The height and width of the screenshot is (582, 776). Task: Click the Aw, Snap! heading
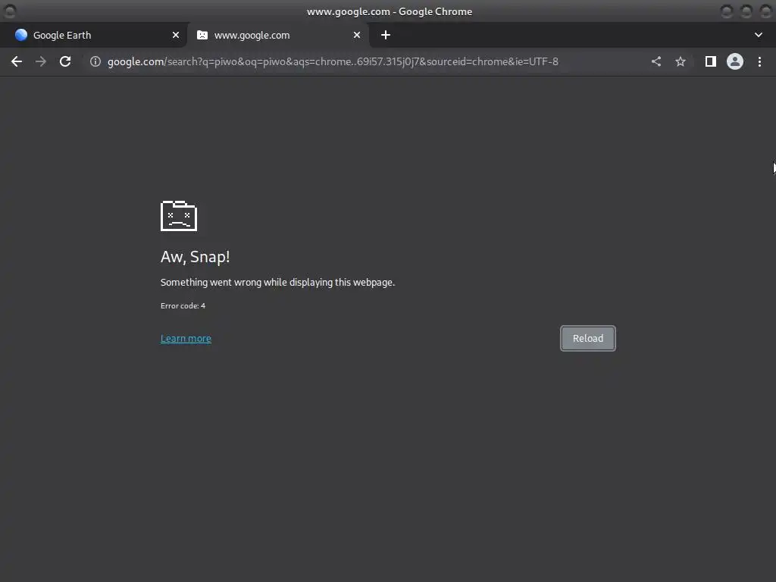(x=195, y=257)
